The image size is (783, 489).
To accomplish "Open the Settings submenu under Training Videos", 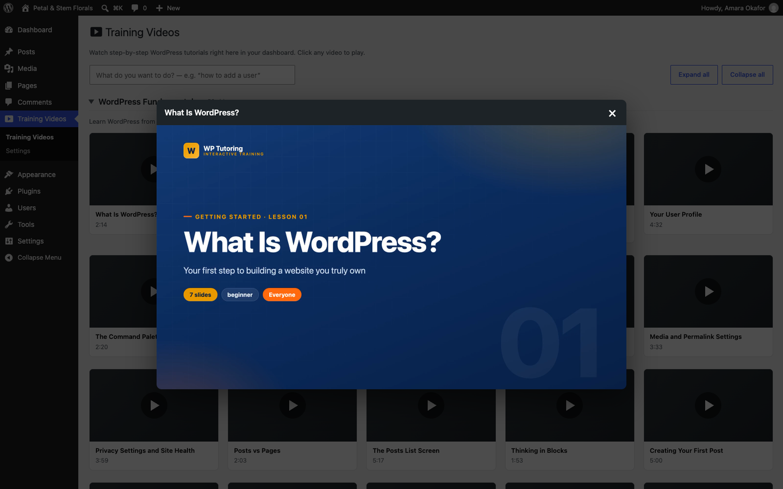I will 18,151.
